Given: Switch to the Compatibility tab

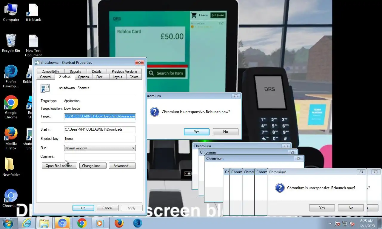Looking at the screenshot, I should click(50, 72).
